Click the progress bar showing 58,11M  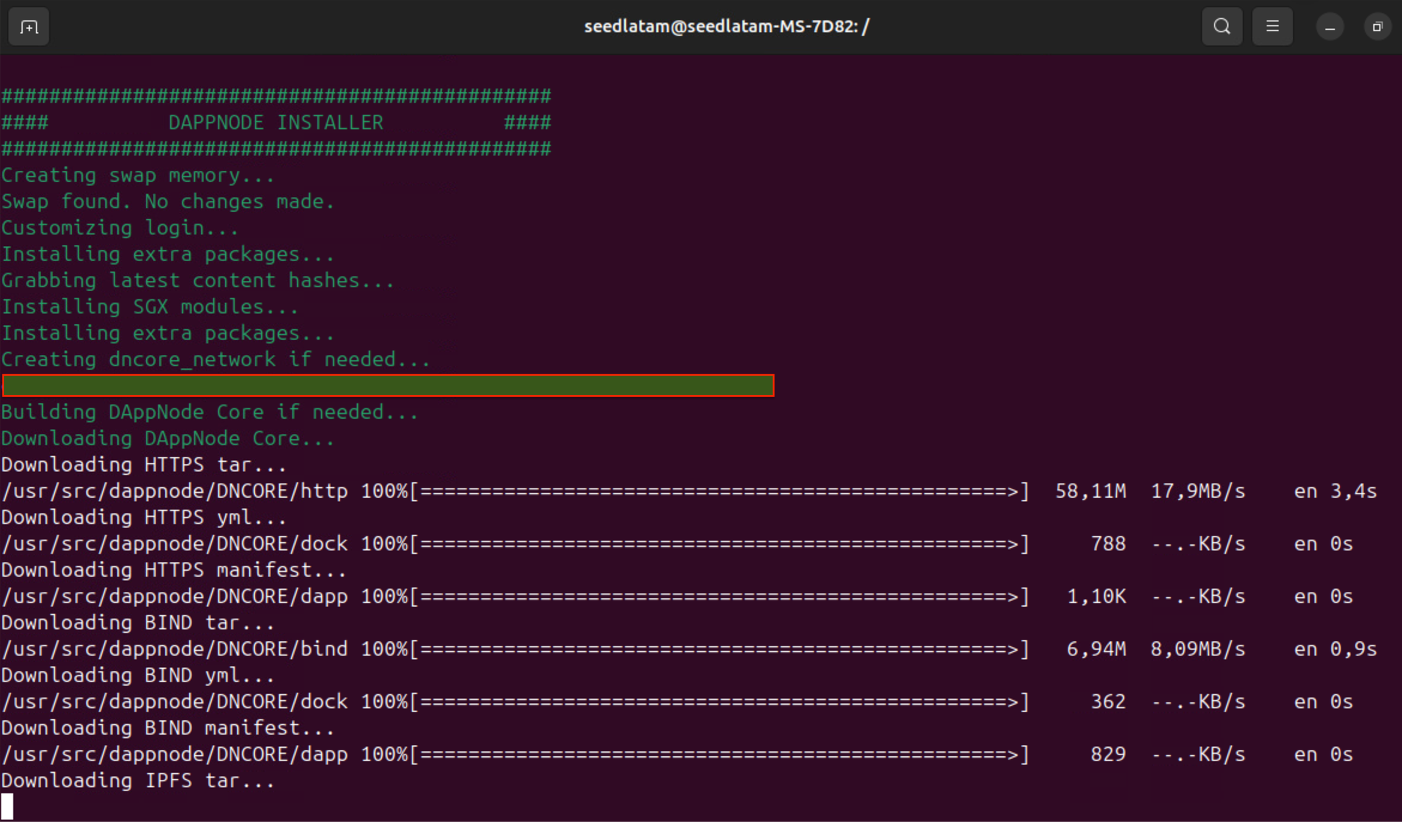(719, 492)
